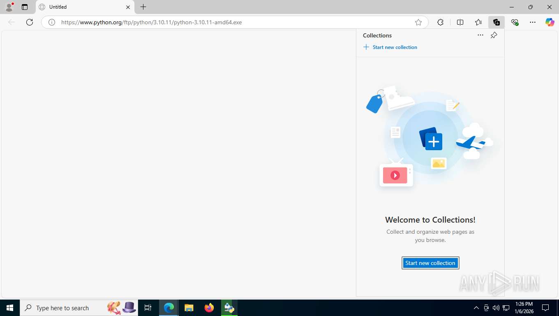Toggle split screen view
This screenshot has height=316, width=559.
[460, 22]
